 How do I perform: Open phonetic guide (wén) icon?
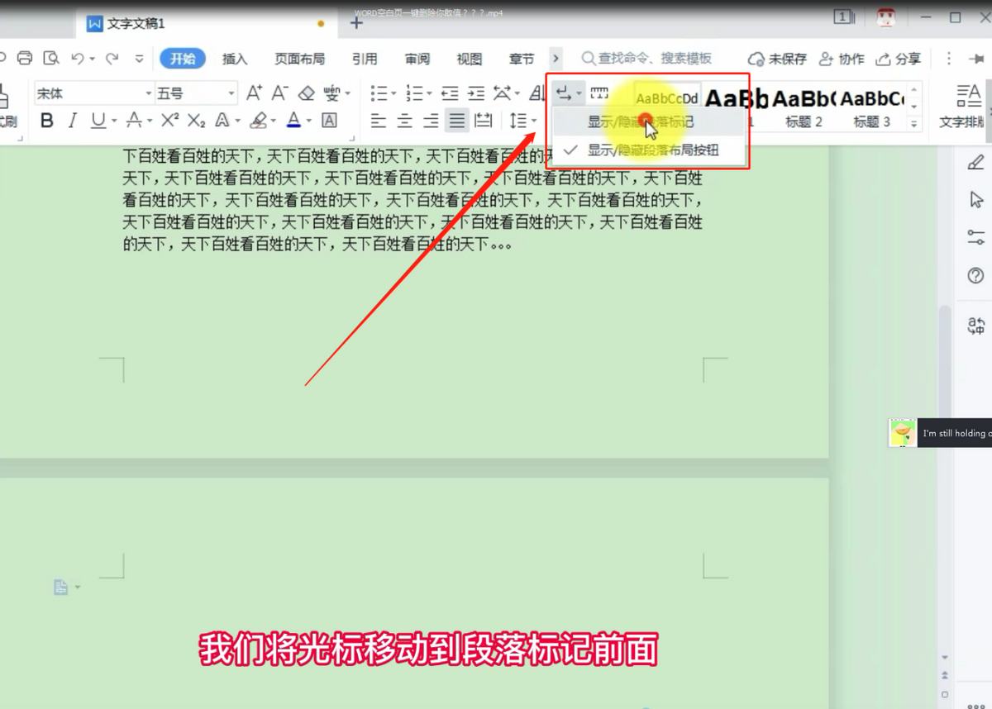tap(332, 93)
